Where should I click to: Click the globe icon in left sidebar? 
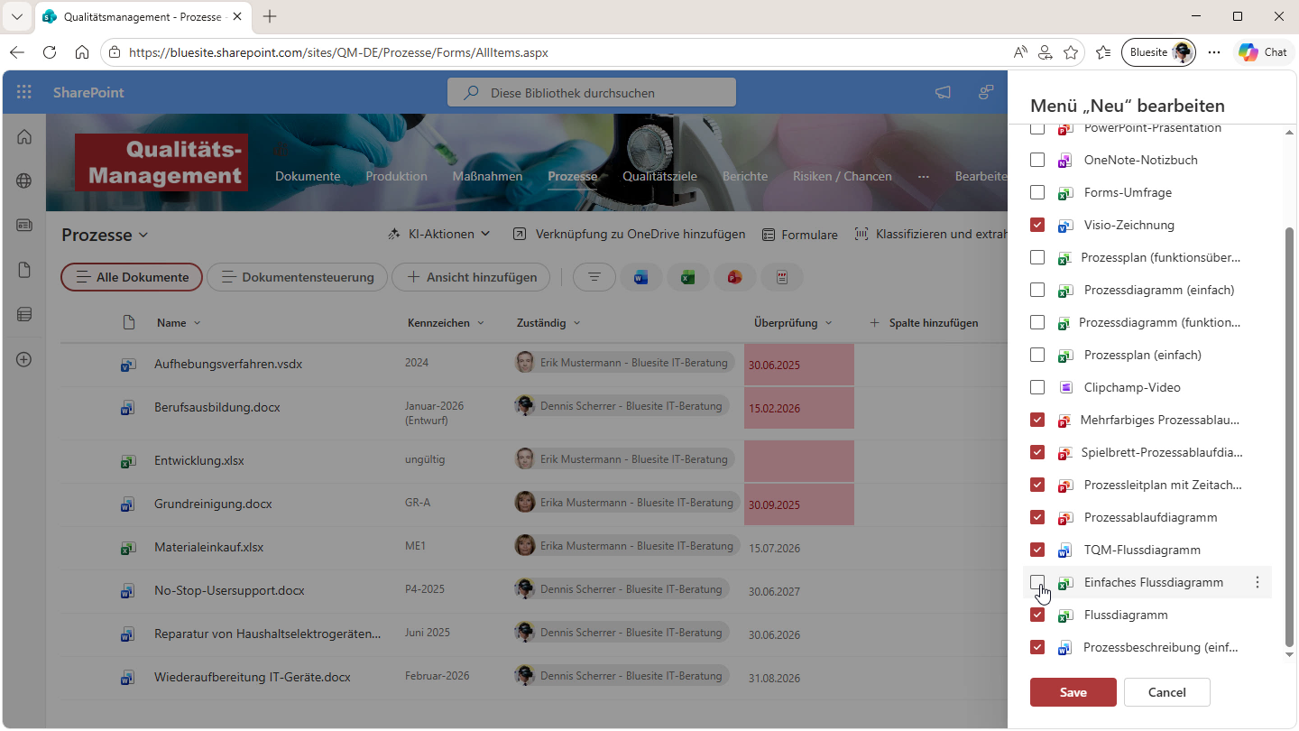point(24,180)
